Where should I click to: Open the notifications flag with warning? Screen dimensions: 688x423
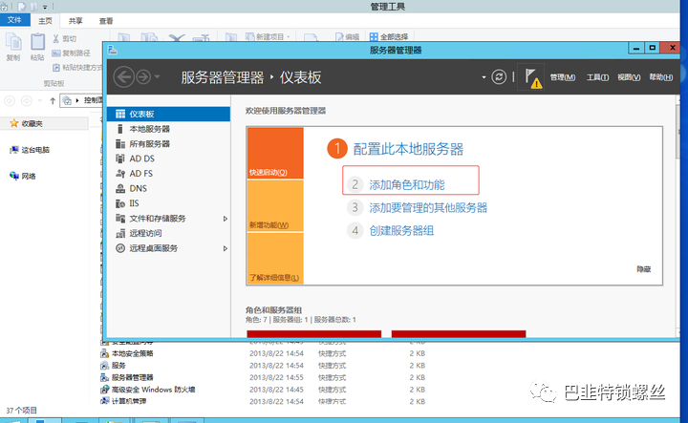(x=532, y=77)
